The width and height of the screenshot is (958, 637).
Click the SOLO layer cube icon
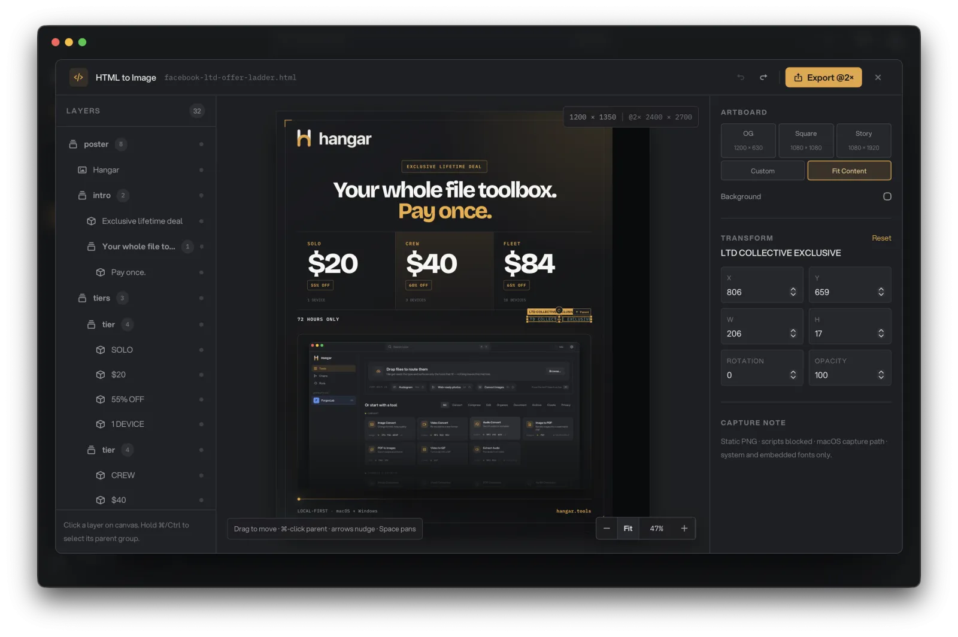(101, 350)
